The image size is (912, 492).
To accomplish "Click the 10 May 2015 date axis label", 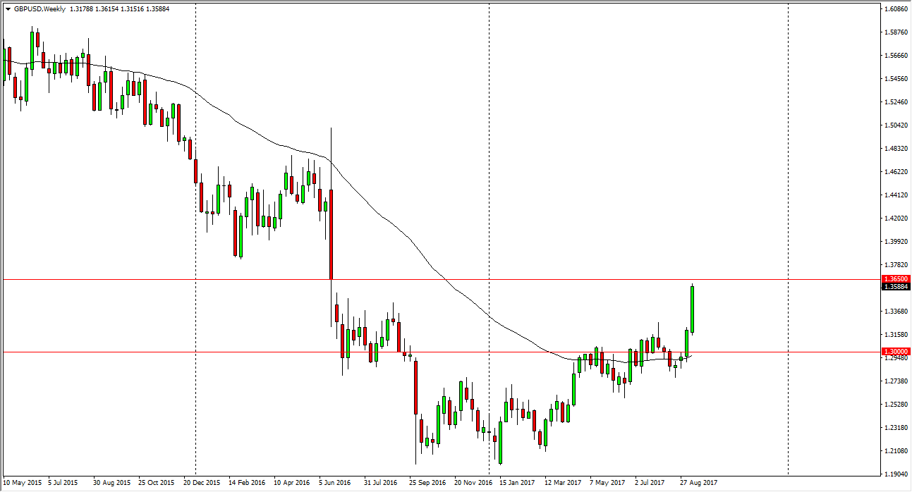I will [x=23, y=483].
